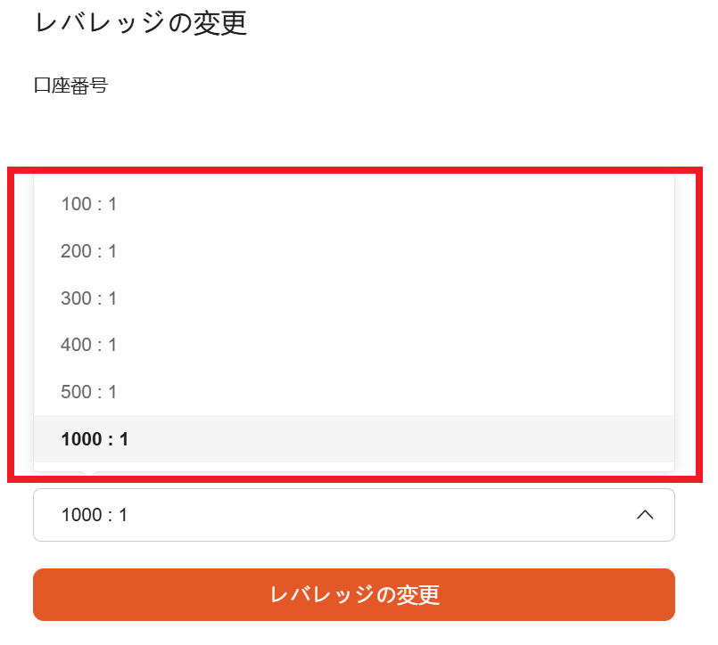Choose the 500 : 1 leverage option
The width and height of the screenshot is (718, 645).
pos(89,392)
